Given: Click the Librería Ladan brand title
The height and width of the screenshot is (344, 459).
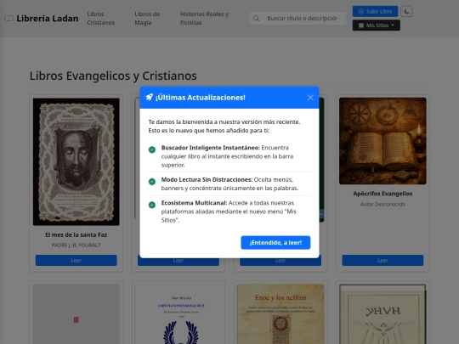Looking at the screenshot, I should 48,19.
